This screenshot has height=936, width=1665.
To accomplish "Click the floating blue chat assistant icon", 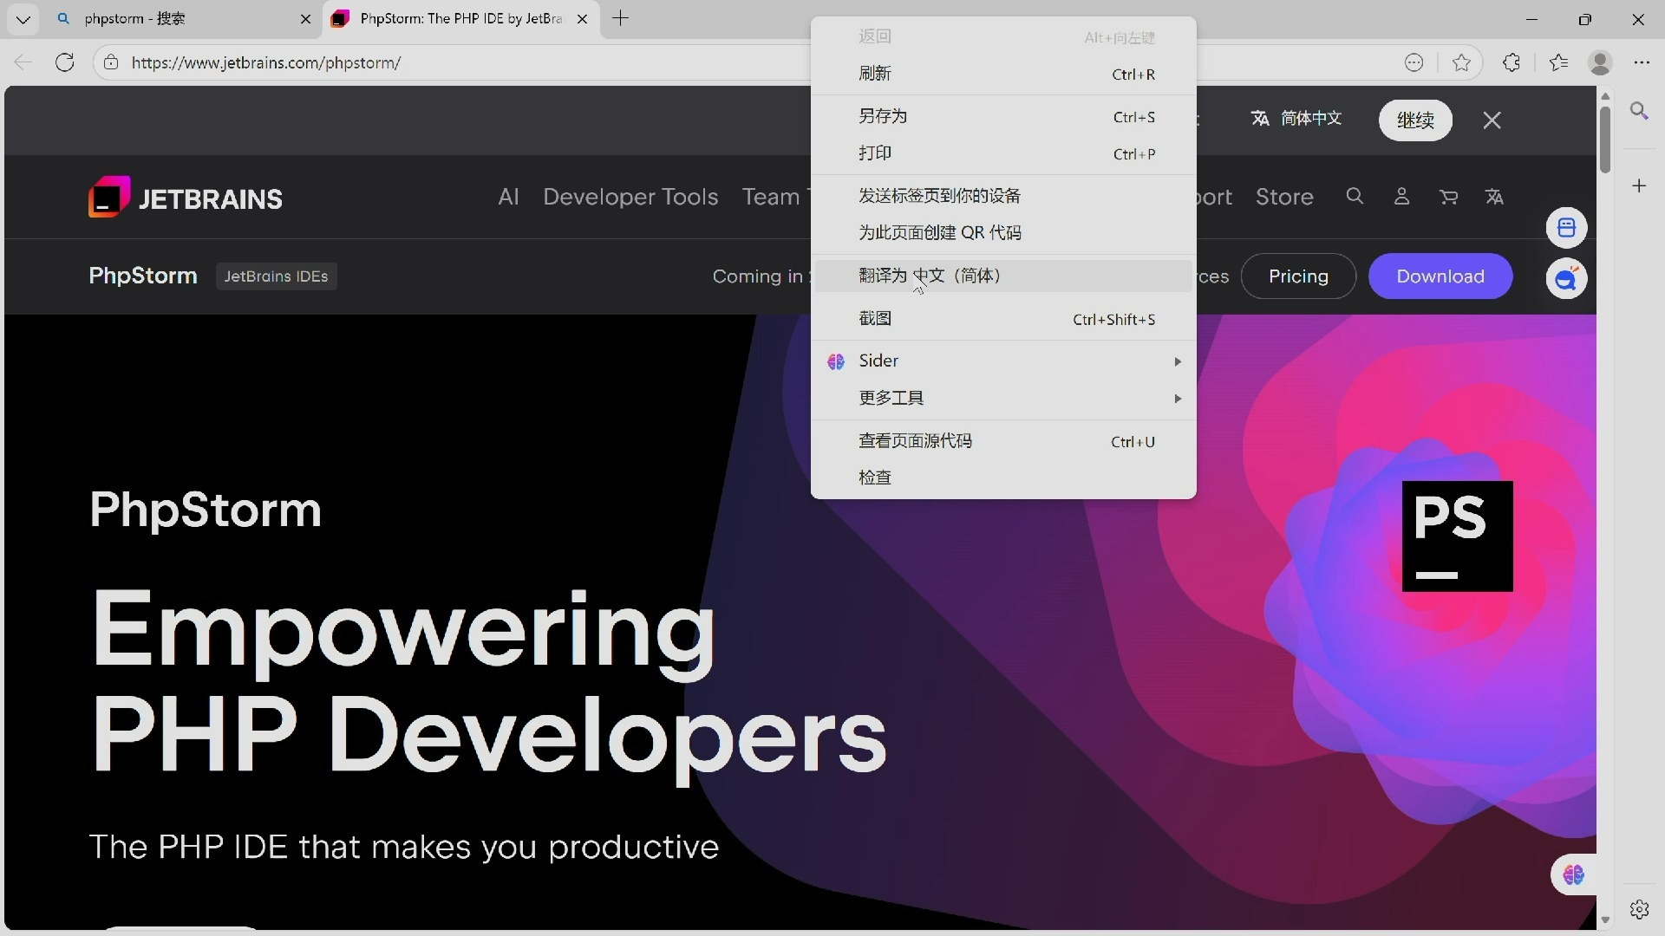I will click(x=1566, y=279).
